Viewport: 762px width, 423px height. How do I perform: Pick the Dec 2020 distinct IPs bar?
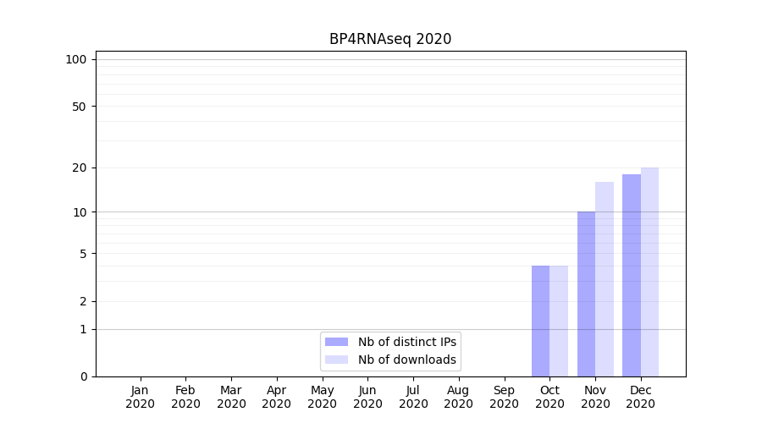pos(632,275)
